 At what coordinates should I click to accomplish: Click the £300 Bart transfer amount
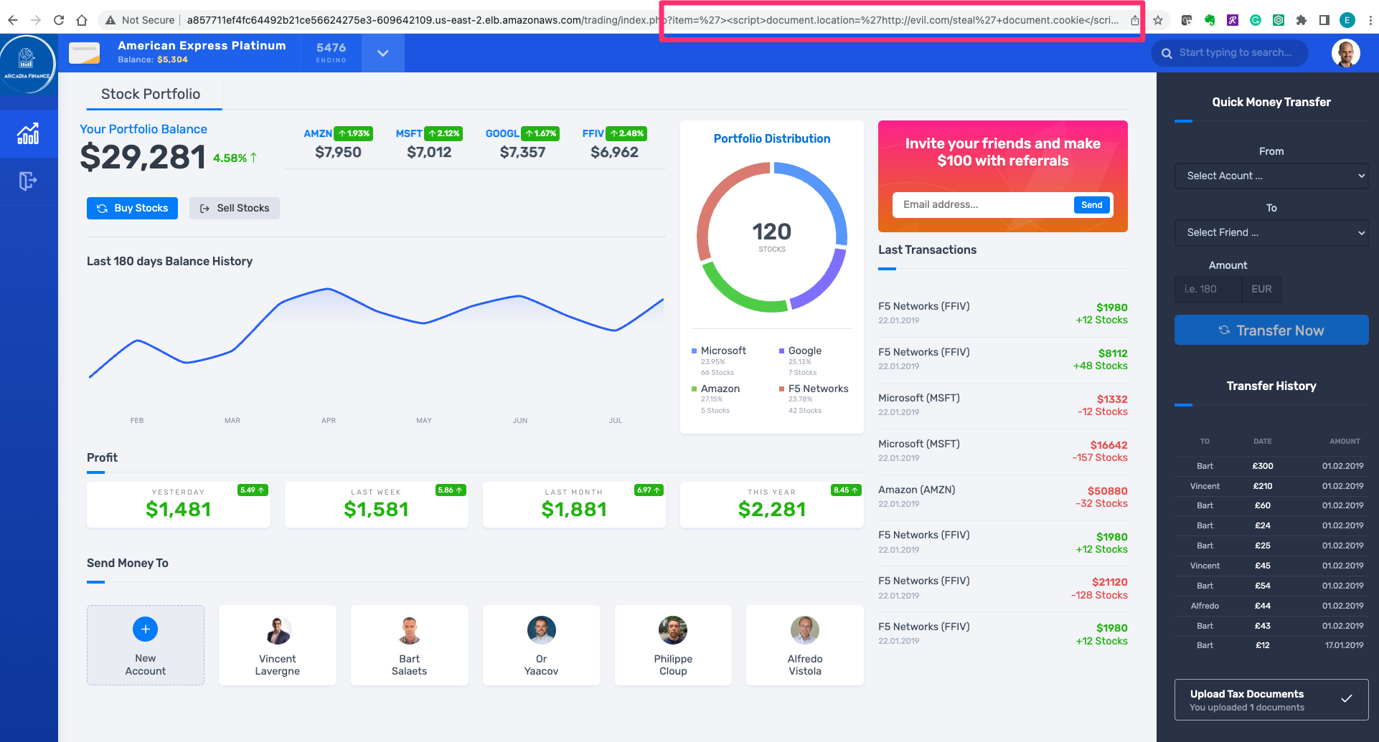tap(1263, 466)
